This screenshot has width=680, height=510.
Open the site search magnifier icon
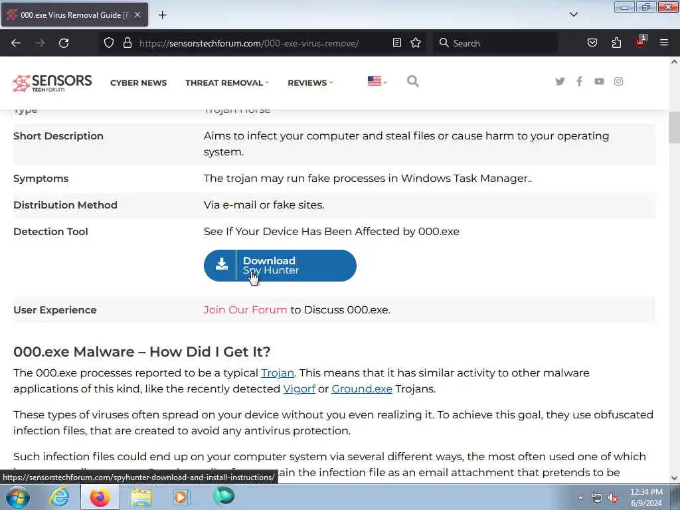tap(413, 81)
